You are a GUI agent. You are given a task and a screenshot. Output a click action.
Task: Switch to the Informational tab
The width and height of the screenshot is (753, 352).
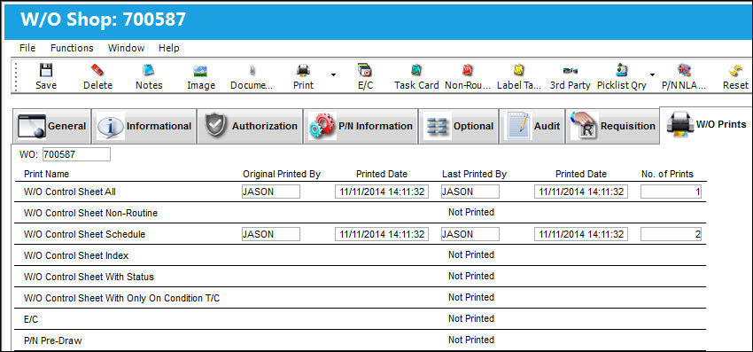pyautogui.click(x=144, y=127)
